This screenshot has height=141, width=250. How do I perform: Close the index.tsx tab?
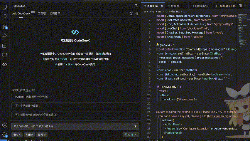162,6
